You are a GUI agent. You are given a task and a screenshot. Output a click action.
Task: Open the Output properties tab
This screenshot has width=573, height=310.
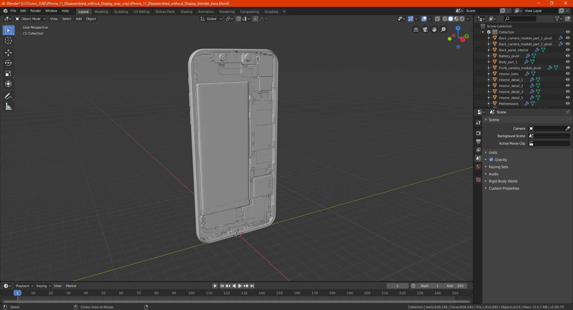point(478,141)
